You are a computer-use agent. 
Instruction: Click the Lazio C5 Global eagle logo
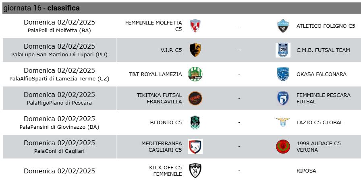pos(283,122)
